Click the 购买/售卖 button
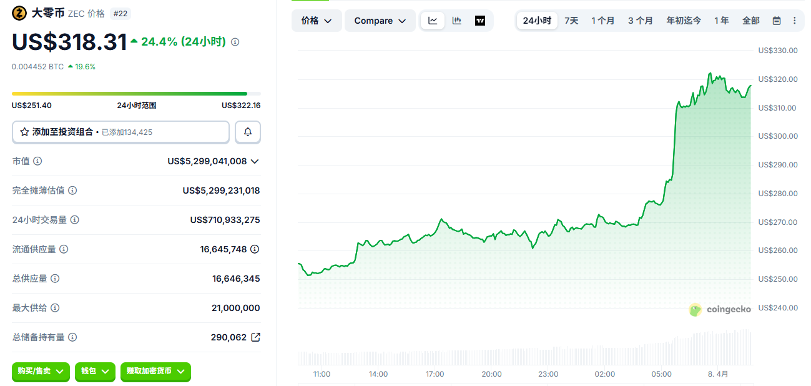811x386 pixels. point(41,372)
